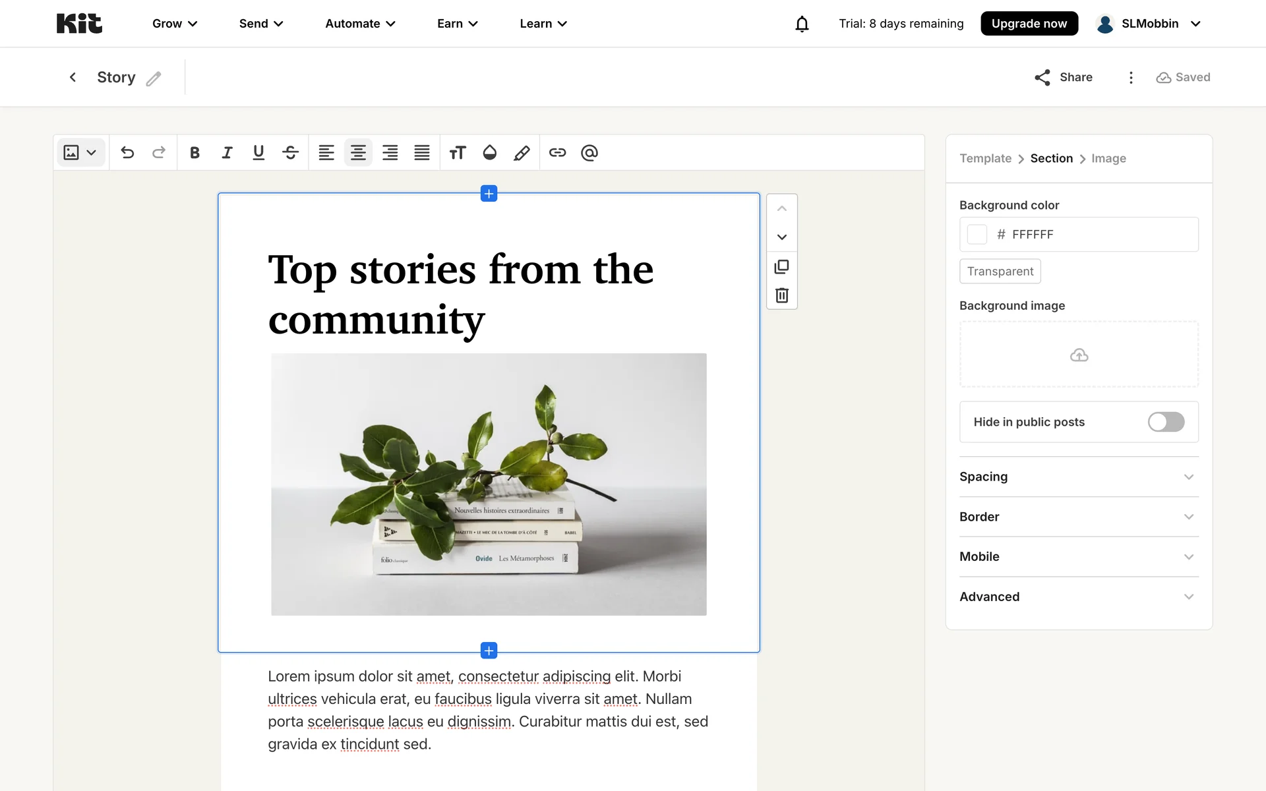The height and width of the screenshot is (791, 1266).
Task: Delete the section with trash icon
Action: coord(781,295)
